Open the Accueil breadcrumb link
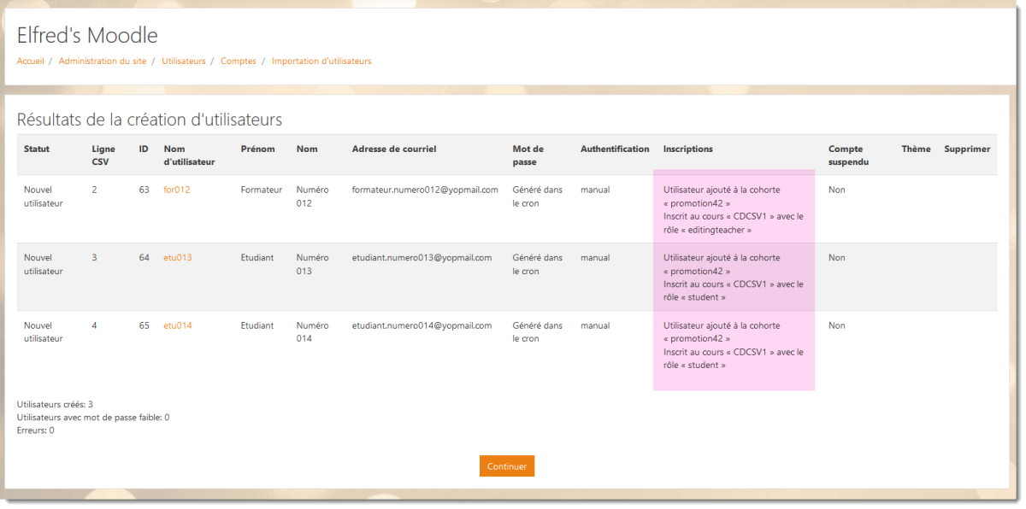Viewport: 1026px width, 509px height. [30, 61]
